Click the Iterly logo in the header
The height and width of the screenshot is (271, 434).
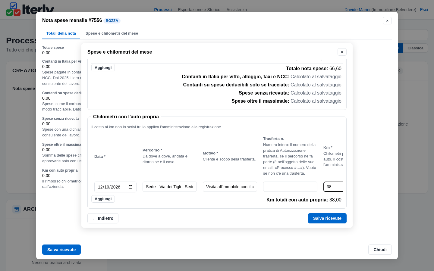click(x=30, y=9)
